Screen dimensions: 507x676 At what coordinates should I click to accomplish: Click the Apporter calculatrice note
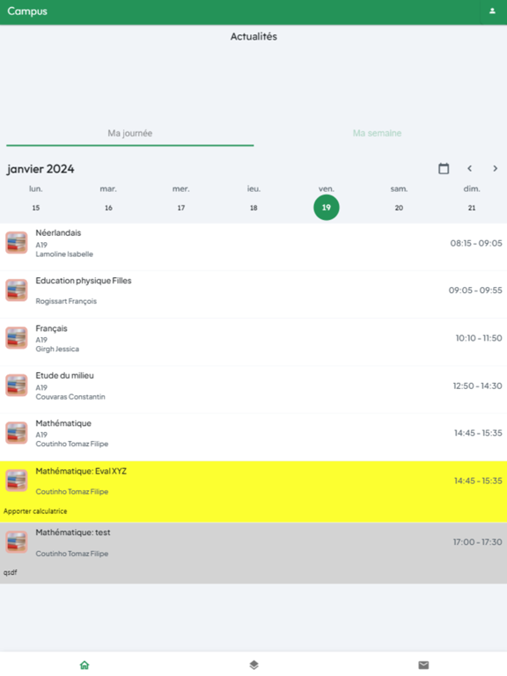pyautogui.click(x=35, y=511)
